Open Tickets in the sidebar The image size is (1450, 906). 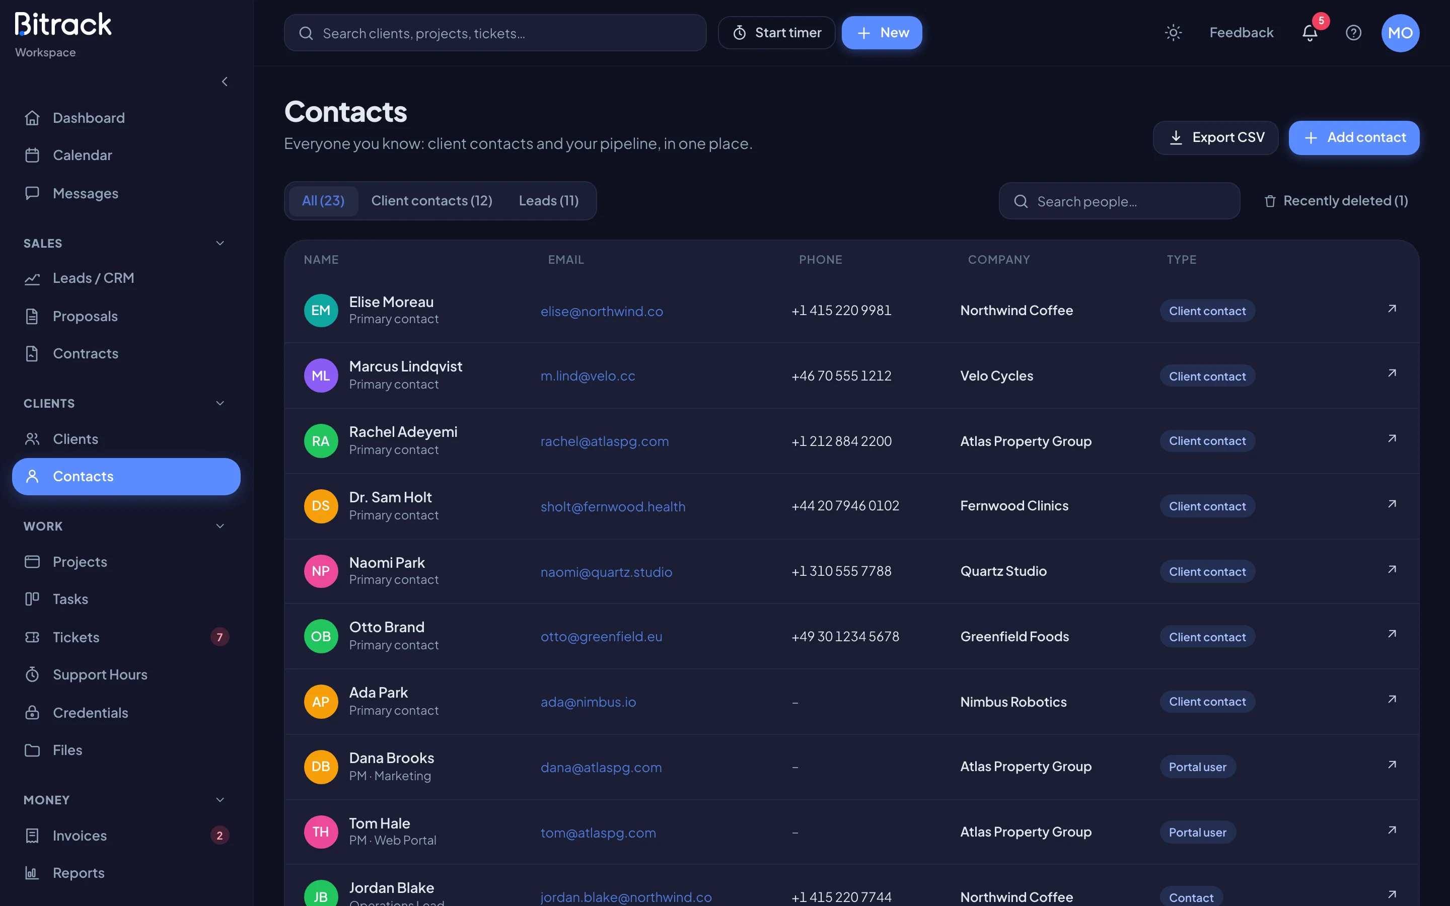coord(126,637)
